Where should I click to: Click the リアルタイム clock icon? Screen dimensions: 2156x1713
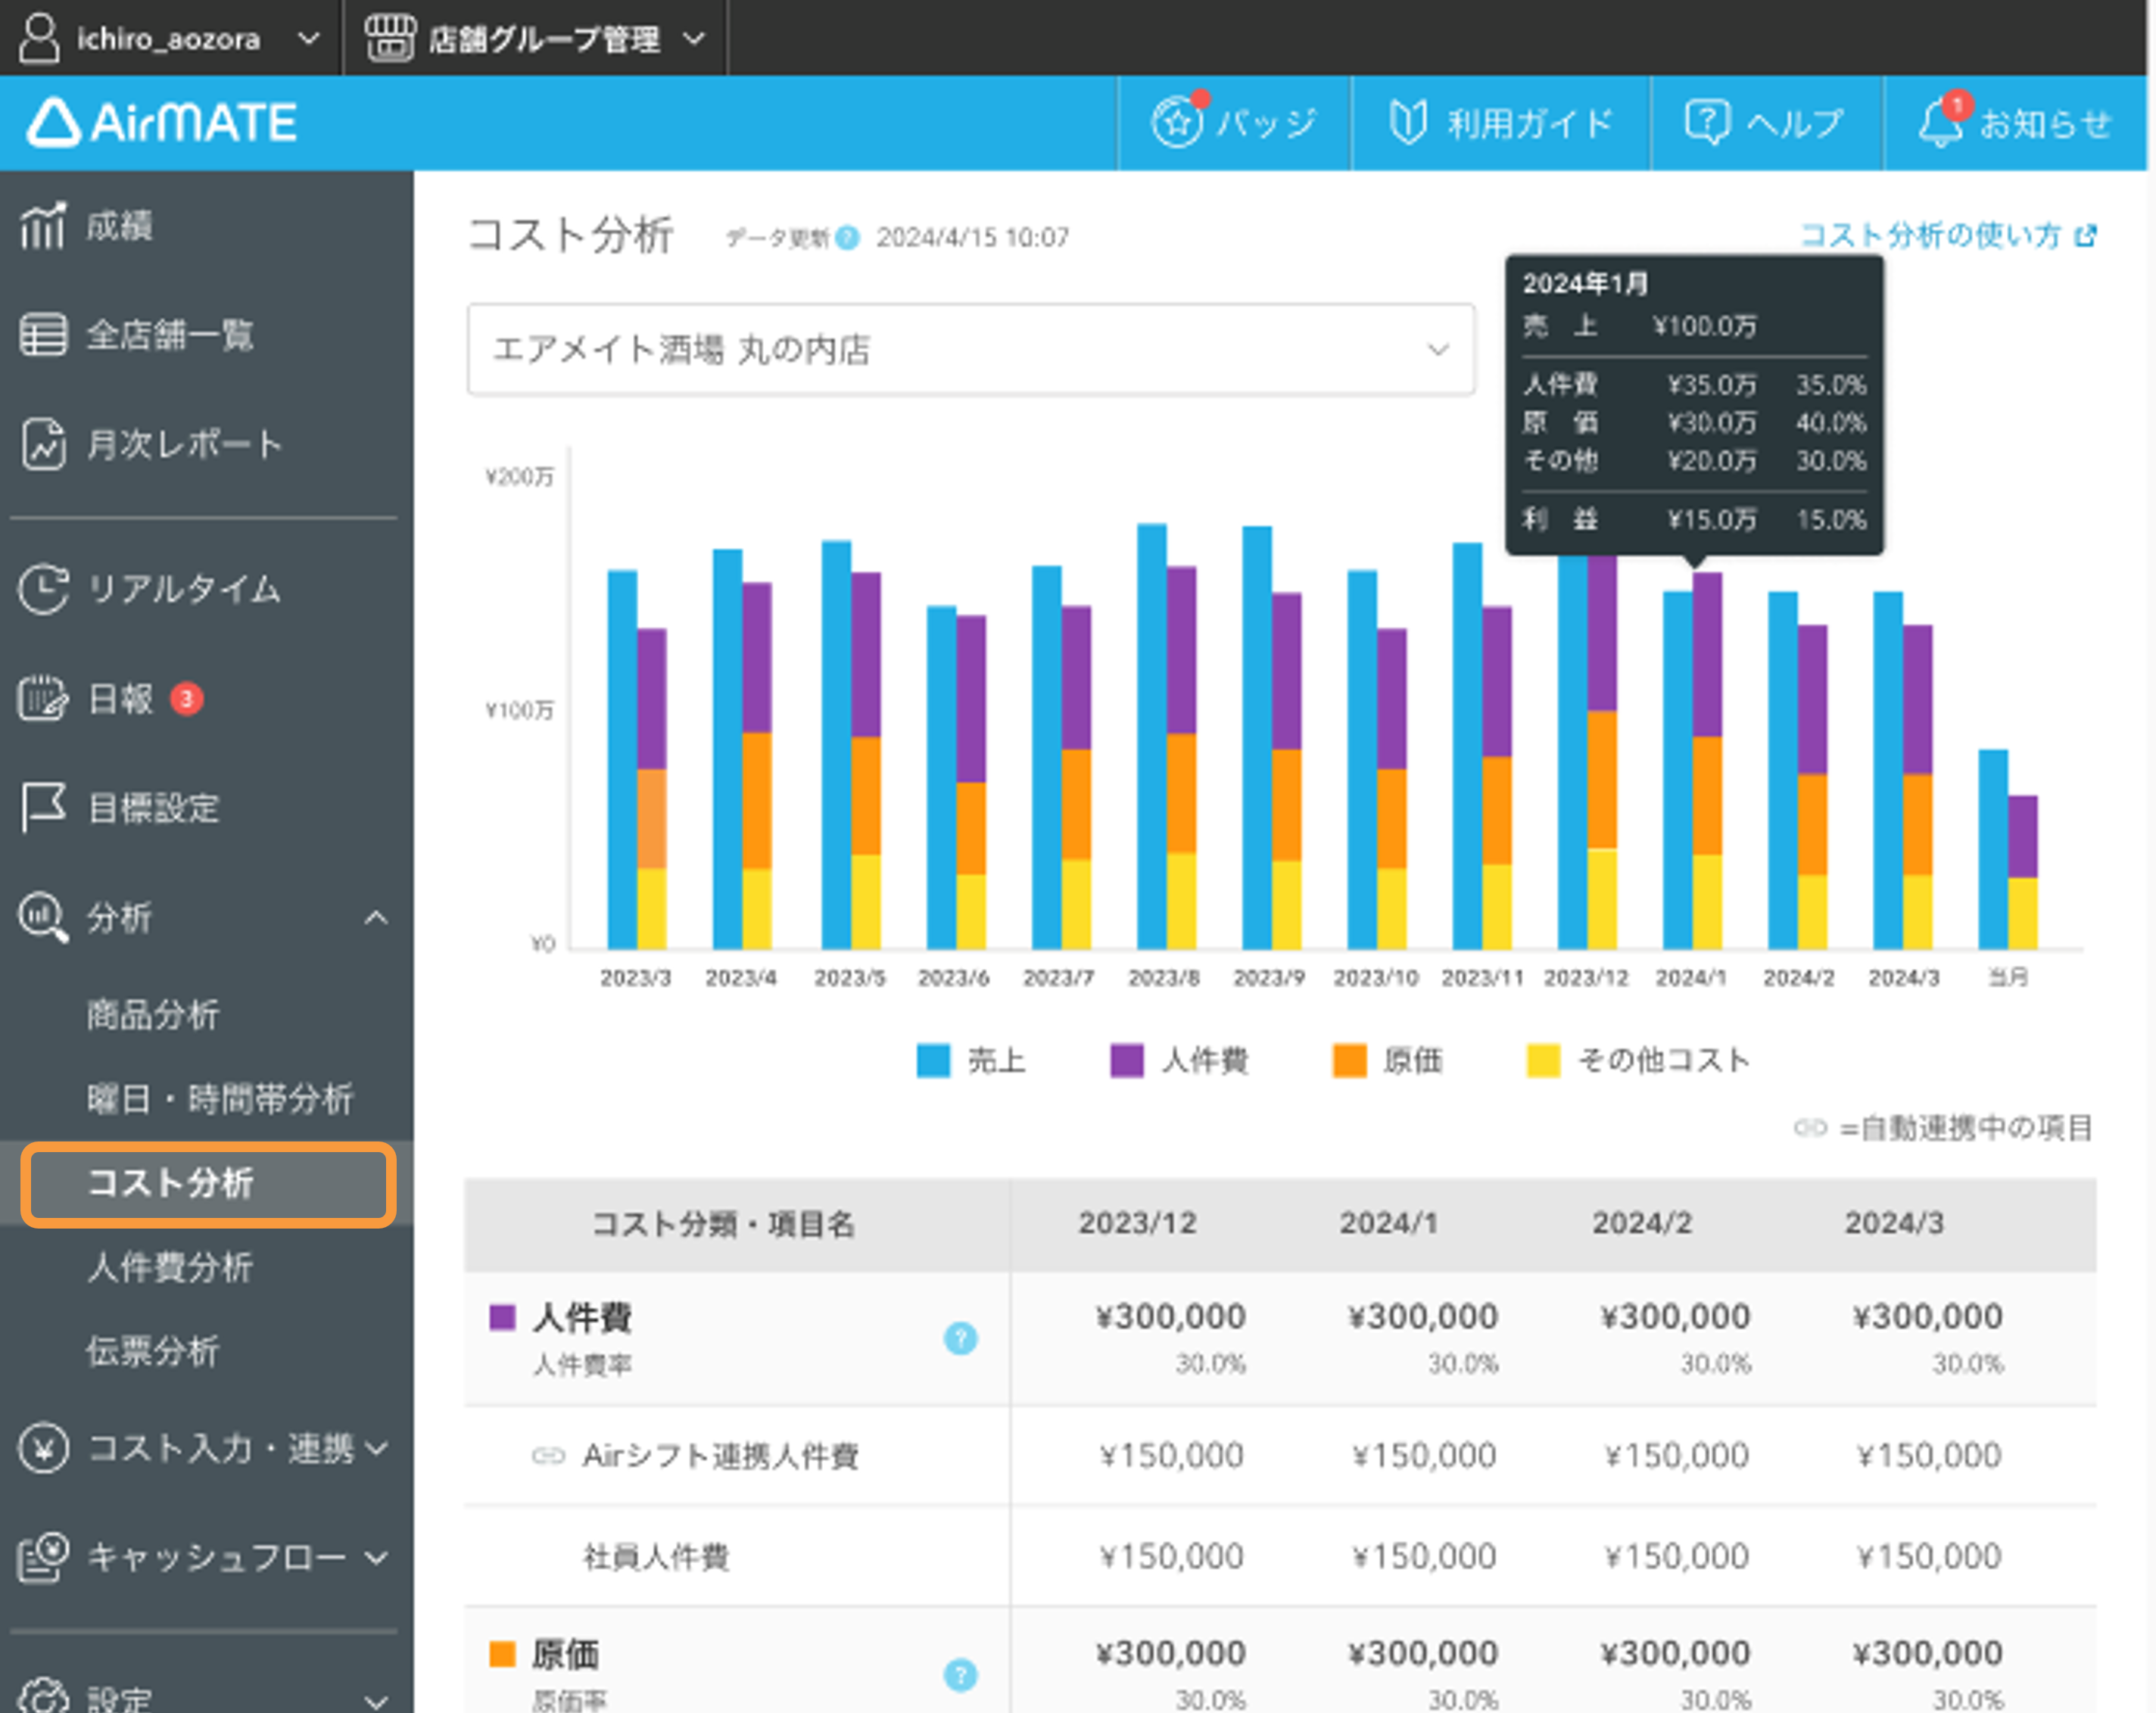[x=43, y=589]
